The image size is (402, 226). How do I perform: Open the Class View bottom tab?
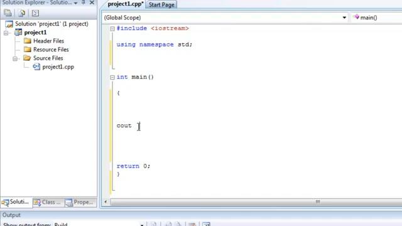coord(48,202)
